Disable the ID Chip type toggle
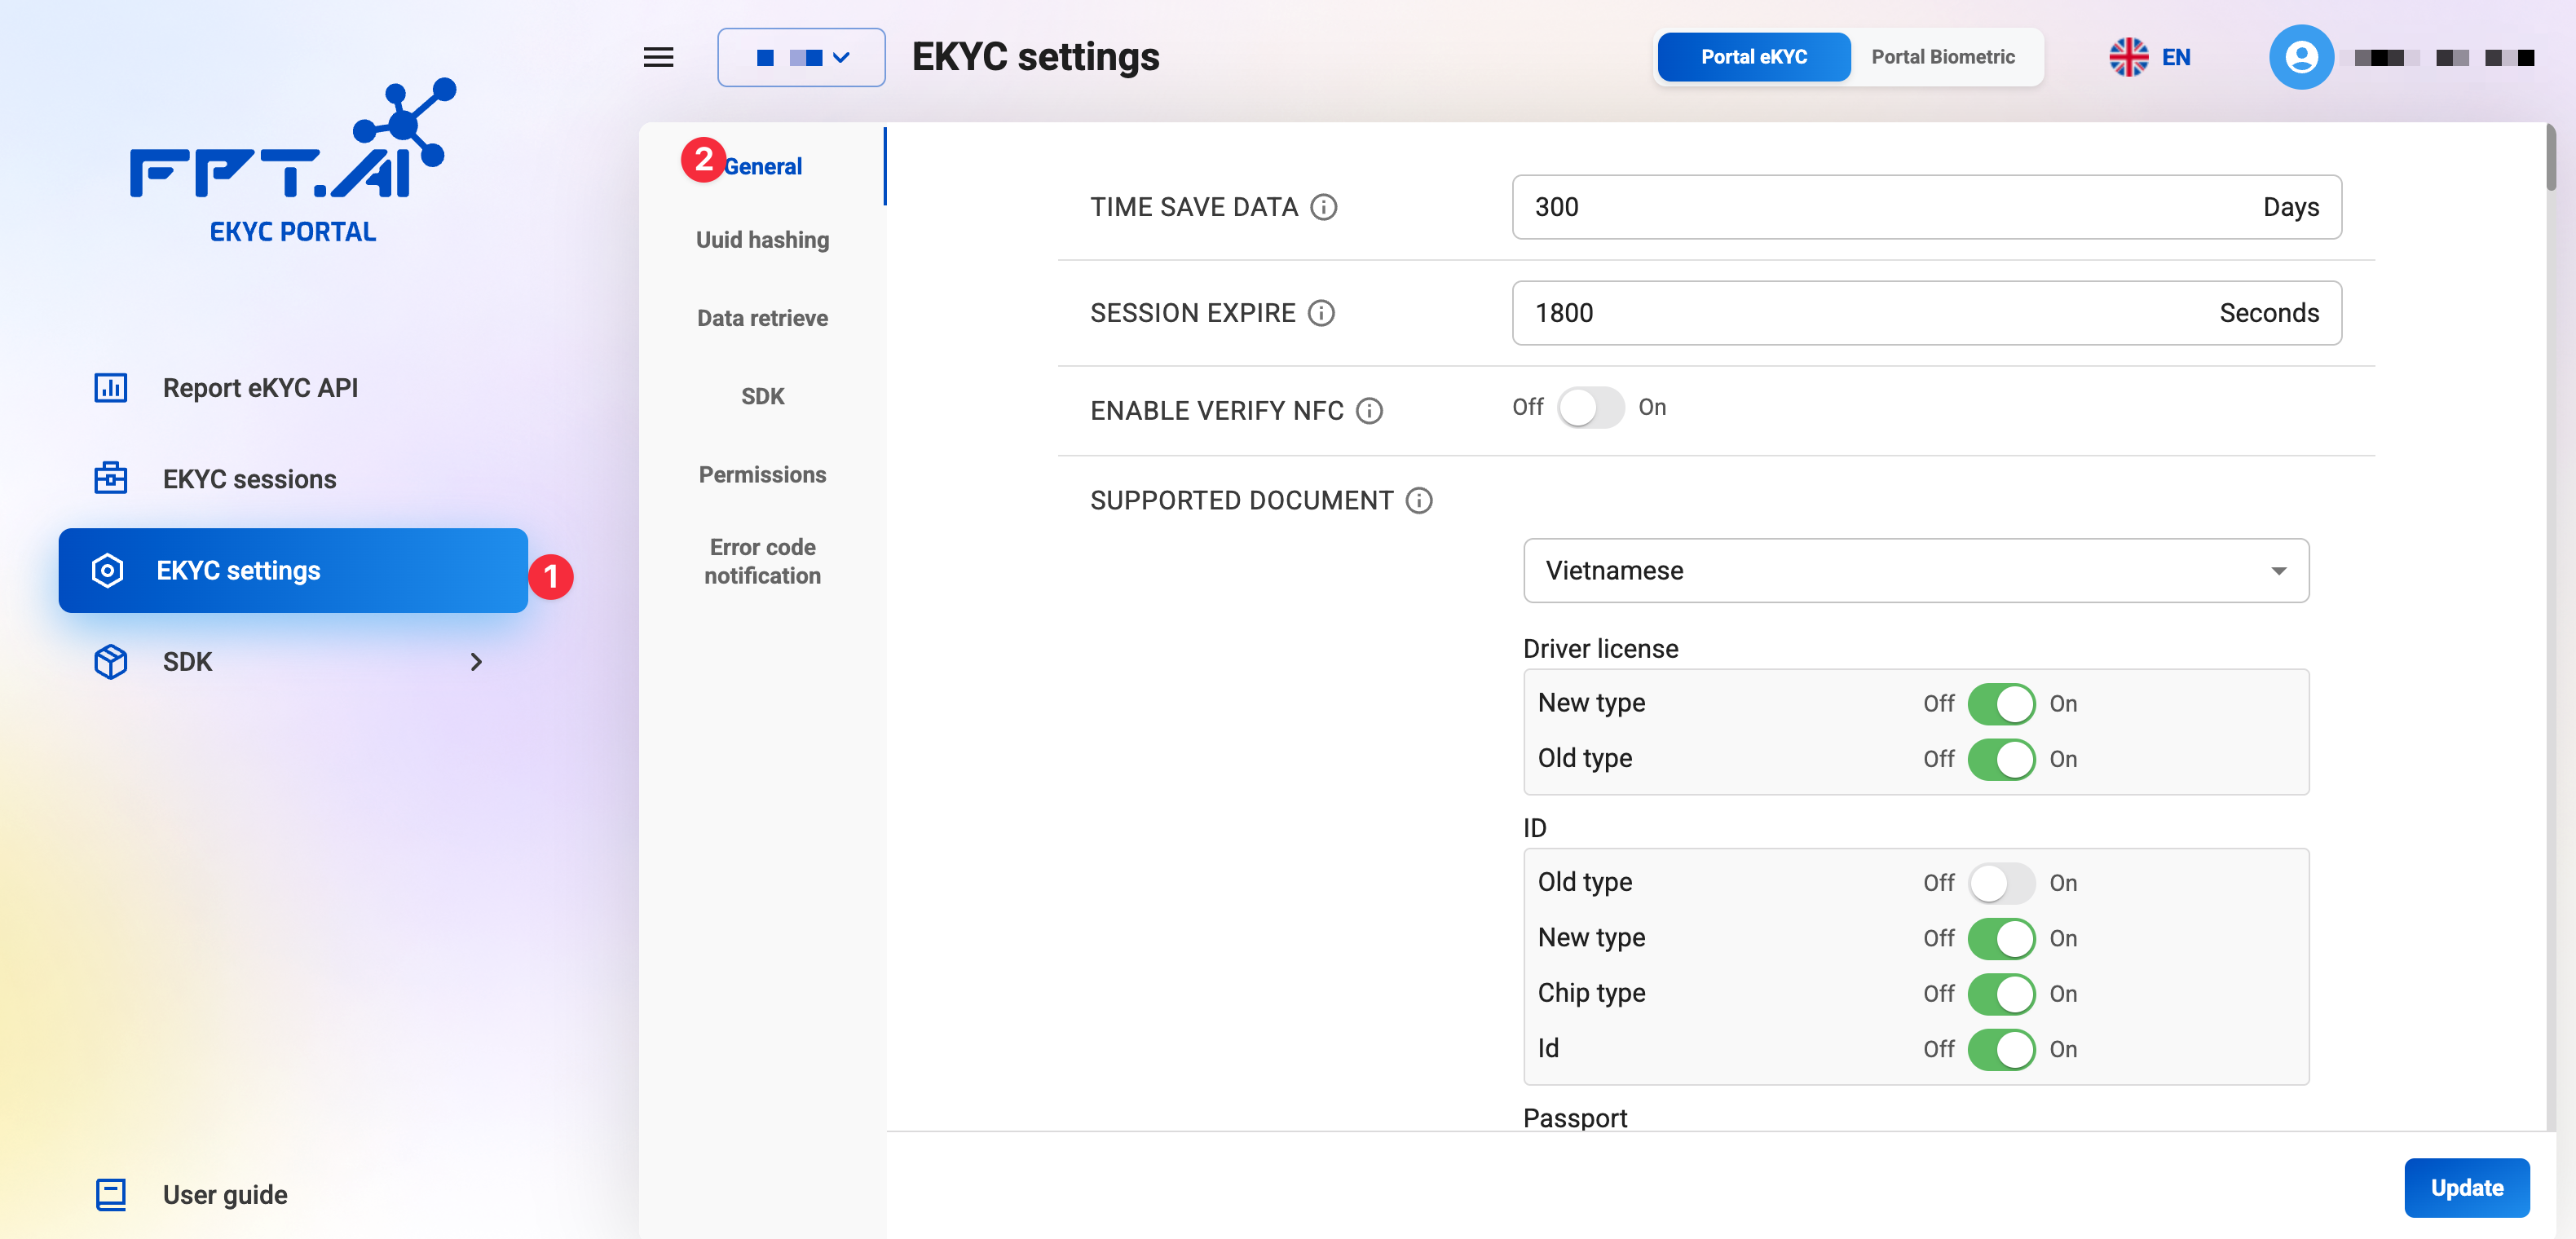Image resolution: width=2576 pixels, height=1239 pixels. point(2001,994)
